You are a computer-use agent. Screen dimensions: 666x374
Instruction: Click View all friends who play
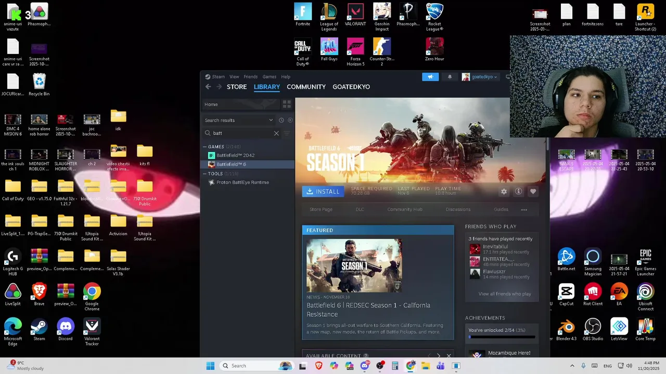pos(505,294)
